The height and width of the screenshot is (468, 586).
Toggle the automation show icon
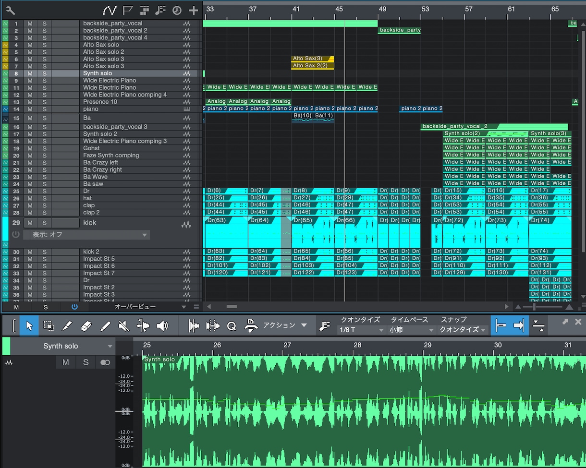coord(110,10)
